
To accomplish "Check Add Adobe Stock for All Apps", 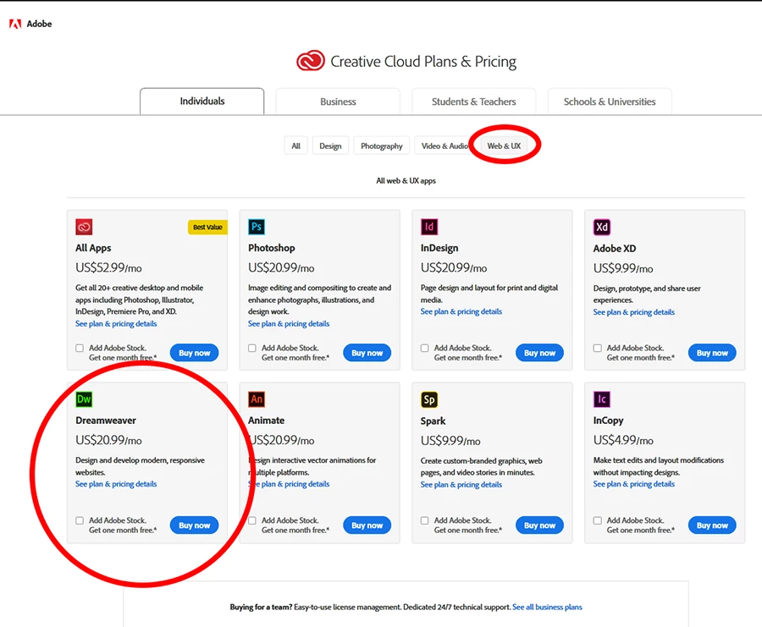I will (x=80, y=348).
